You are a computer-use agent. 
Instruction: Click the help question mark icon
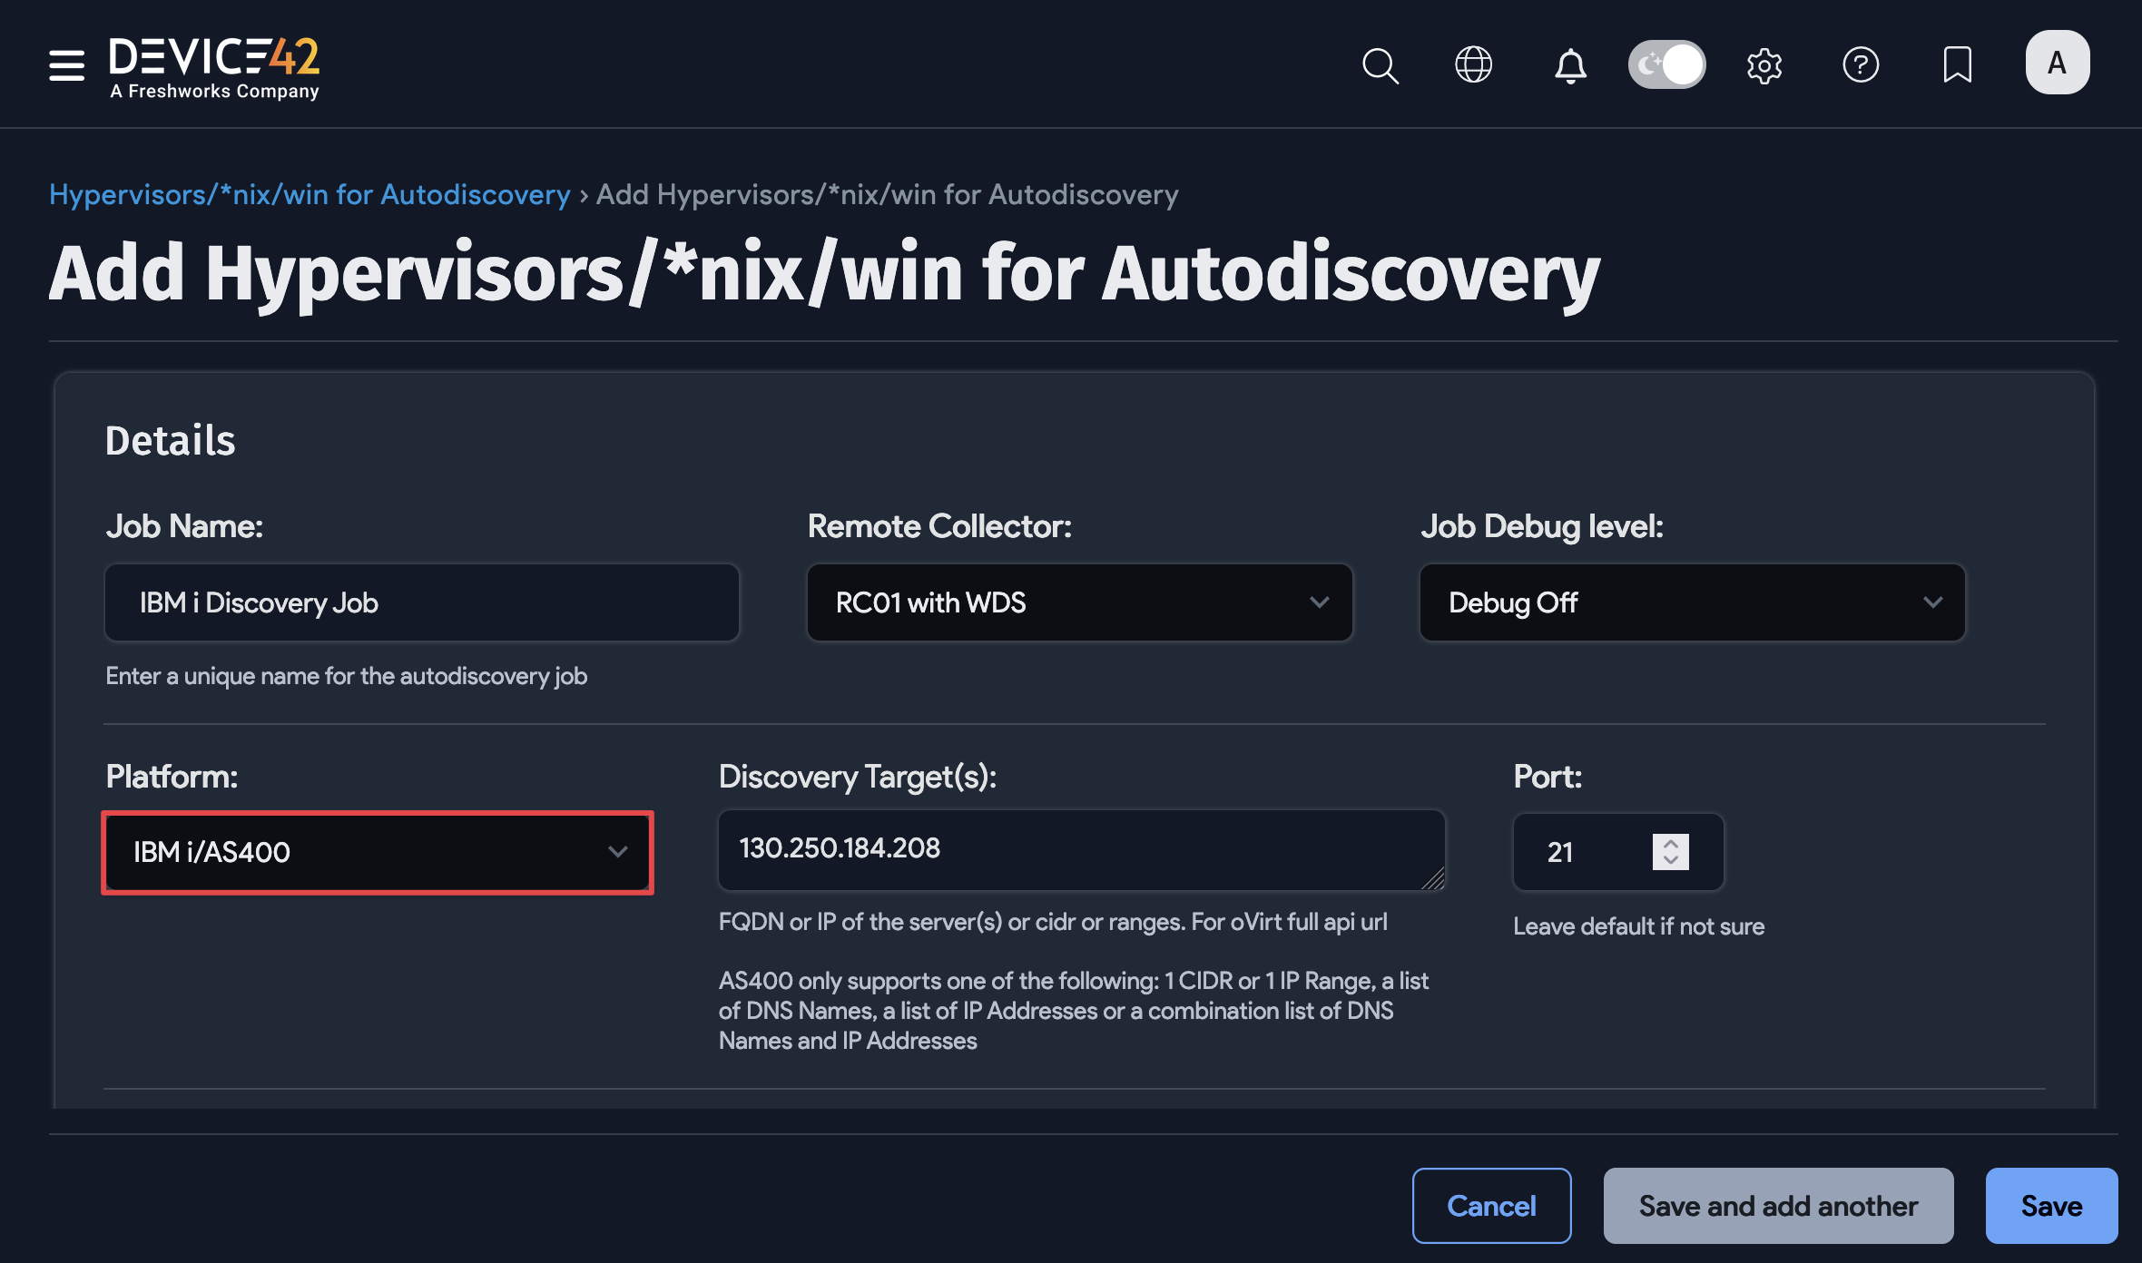pyautogui.click(x=1861, y=65)
